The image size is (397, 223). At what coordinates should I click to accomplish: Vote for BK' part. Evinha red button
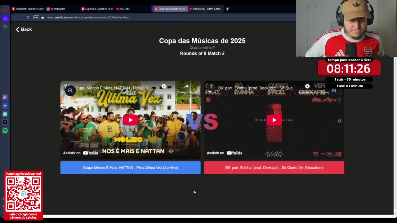(274, 168)
